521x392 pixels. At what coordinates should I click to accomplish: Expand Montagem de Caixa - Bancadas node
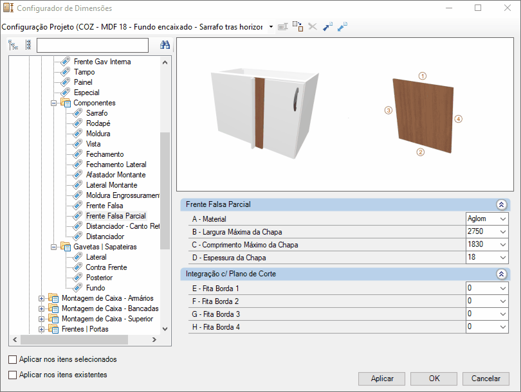(x=41, y=309)
